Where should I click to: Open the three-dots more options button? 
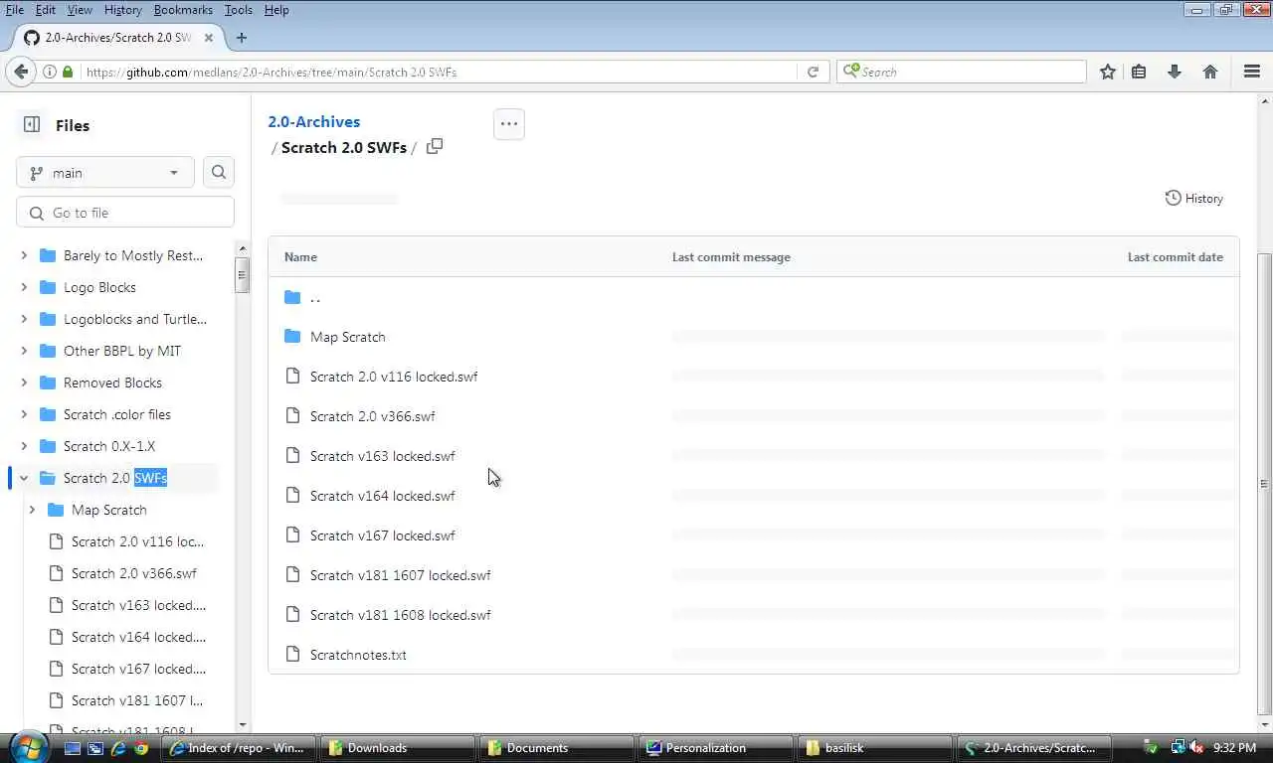coord(508,124)
